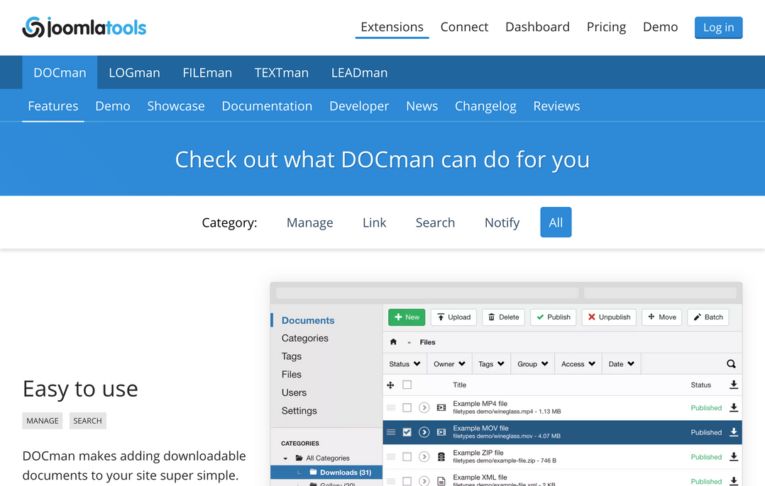Click the Delete toolbar button
This screenshot has width=765, height=486.
point(504,317)
